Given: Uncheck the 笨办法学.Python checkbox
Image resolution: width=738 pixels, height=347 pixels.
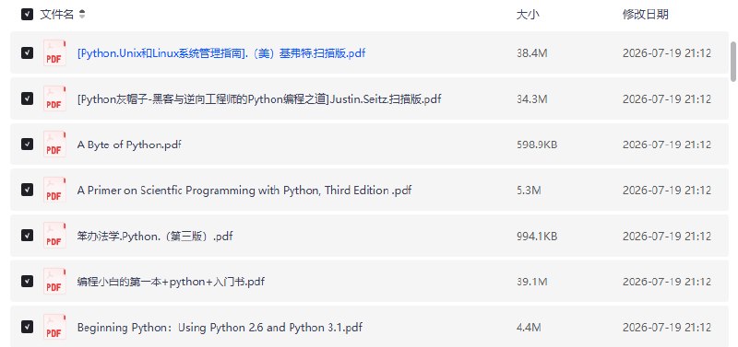Looking at the screenshot, I should [27, 235].
